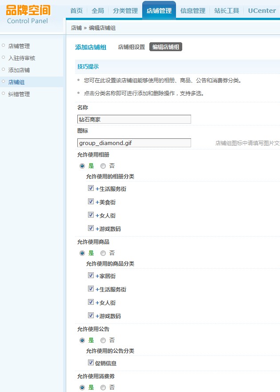Expand +游戏数码 under 商品分类
The image size is (280, 392).
[x=108, y=316]
